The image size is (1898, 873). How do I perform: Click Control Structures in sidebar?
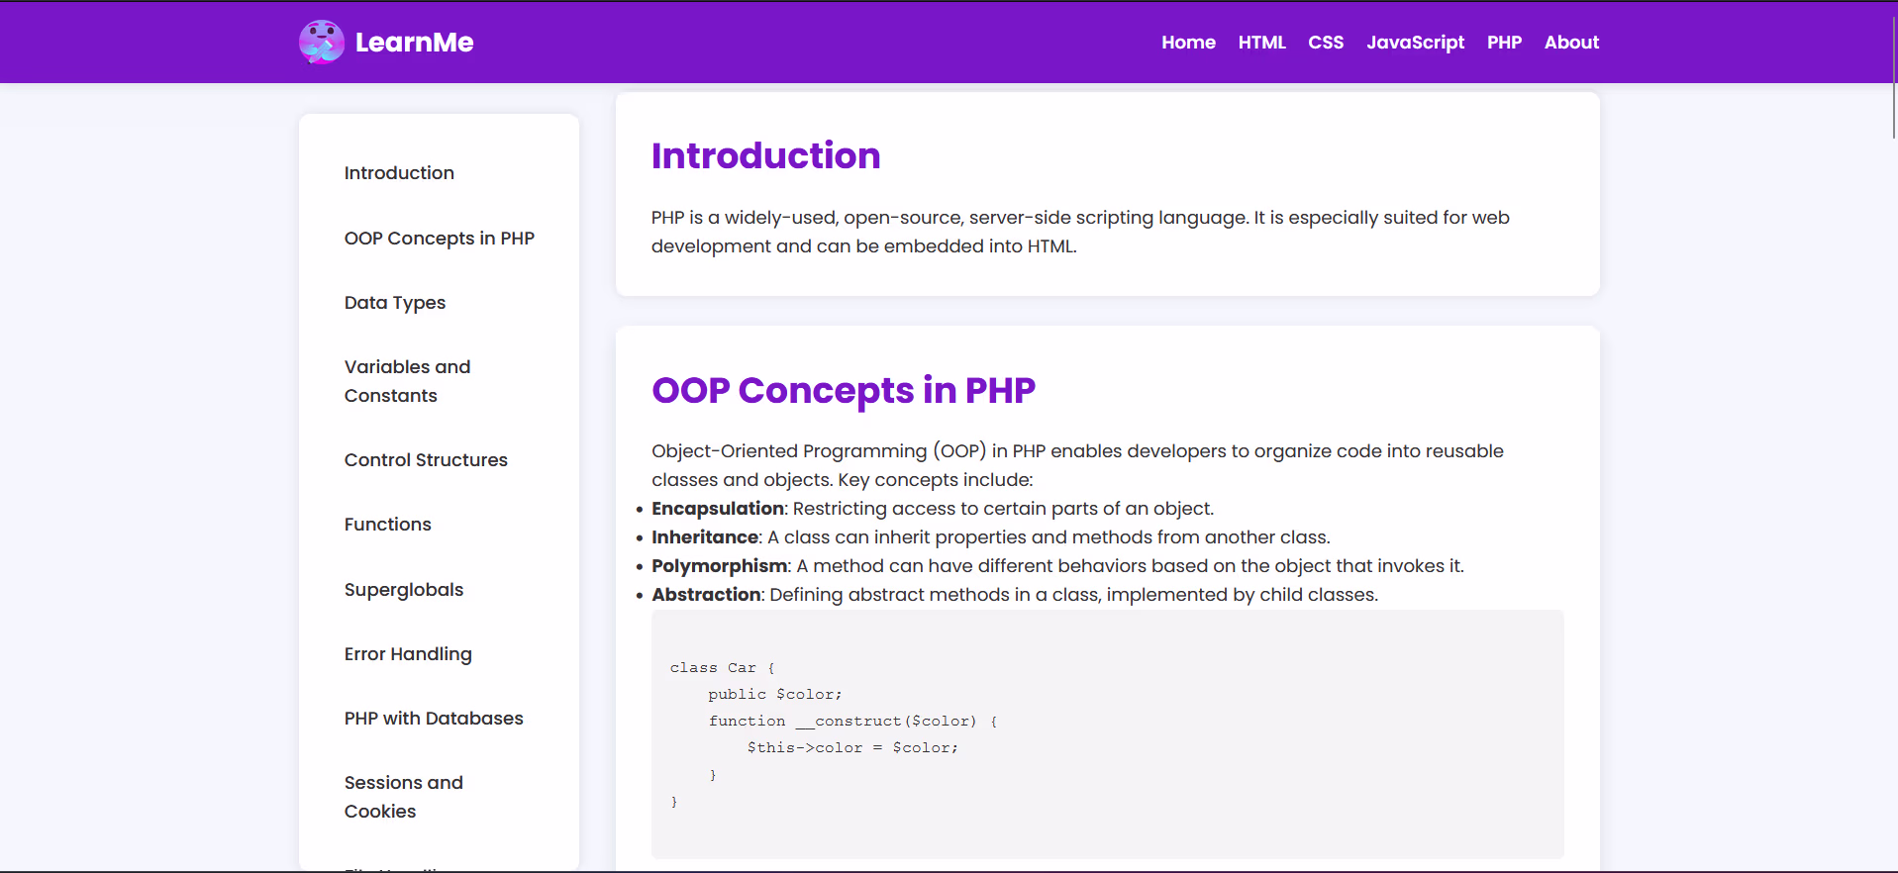coord(426,460)
